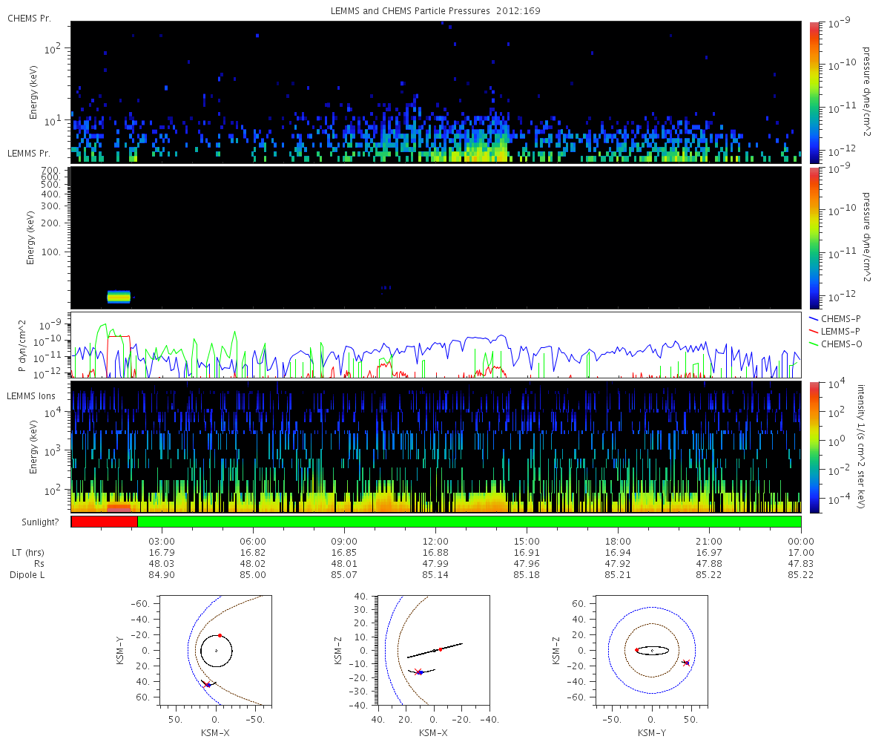This screenshot has width=890, height=742.
Task: Select the 12:00 time axis label
Action: point(435,541)
